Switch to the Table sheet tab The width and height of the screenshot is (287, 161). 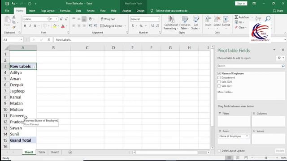[x=42, y=152]
